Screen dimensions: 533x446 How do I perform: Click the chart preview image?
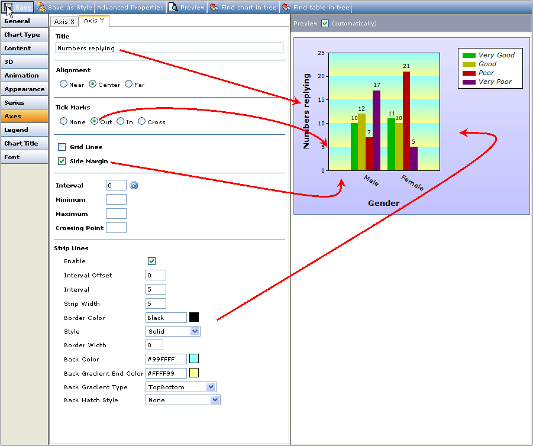click(412, 126)
